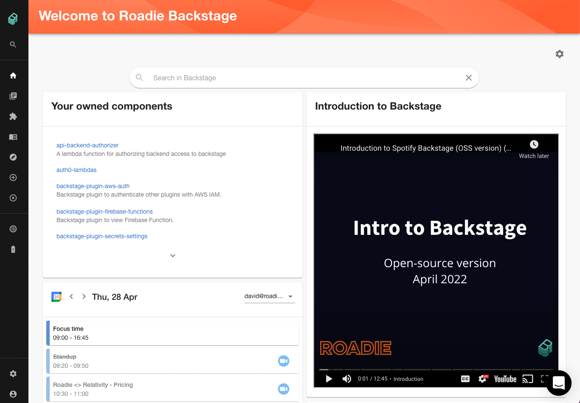Join Standup meeting via Zoom icon
The width and height of the screenshot is (580, 403).
[284, 361]
